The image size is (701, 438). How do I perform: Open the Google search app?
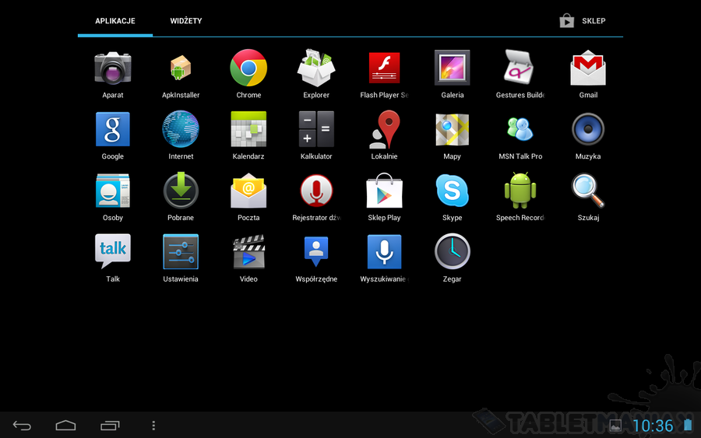[x=113, y=129]
